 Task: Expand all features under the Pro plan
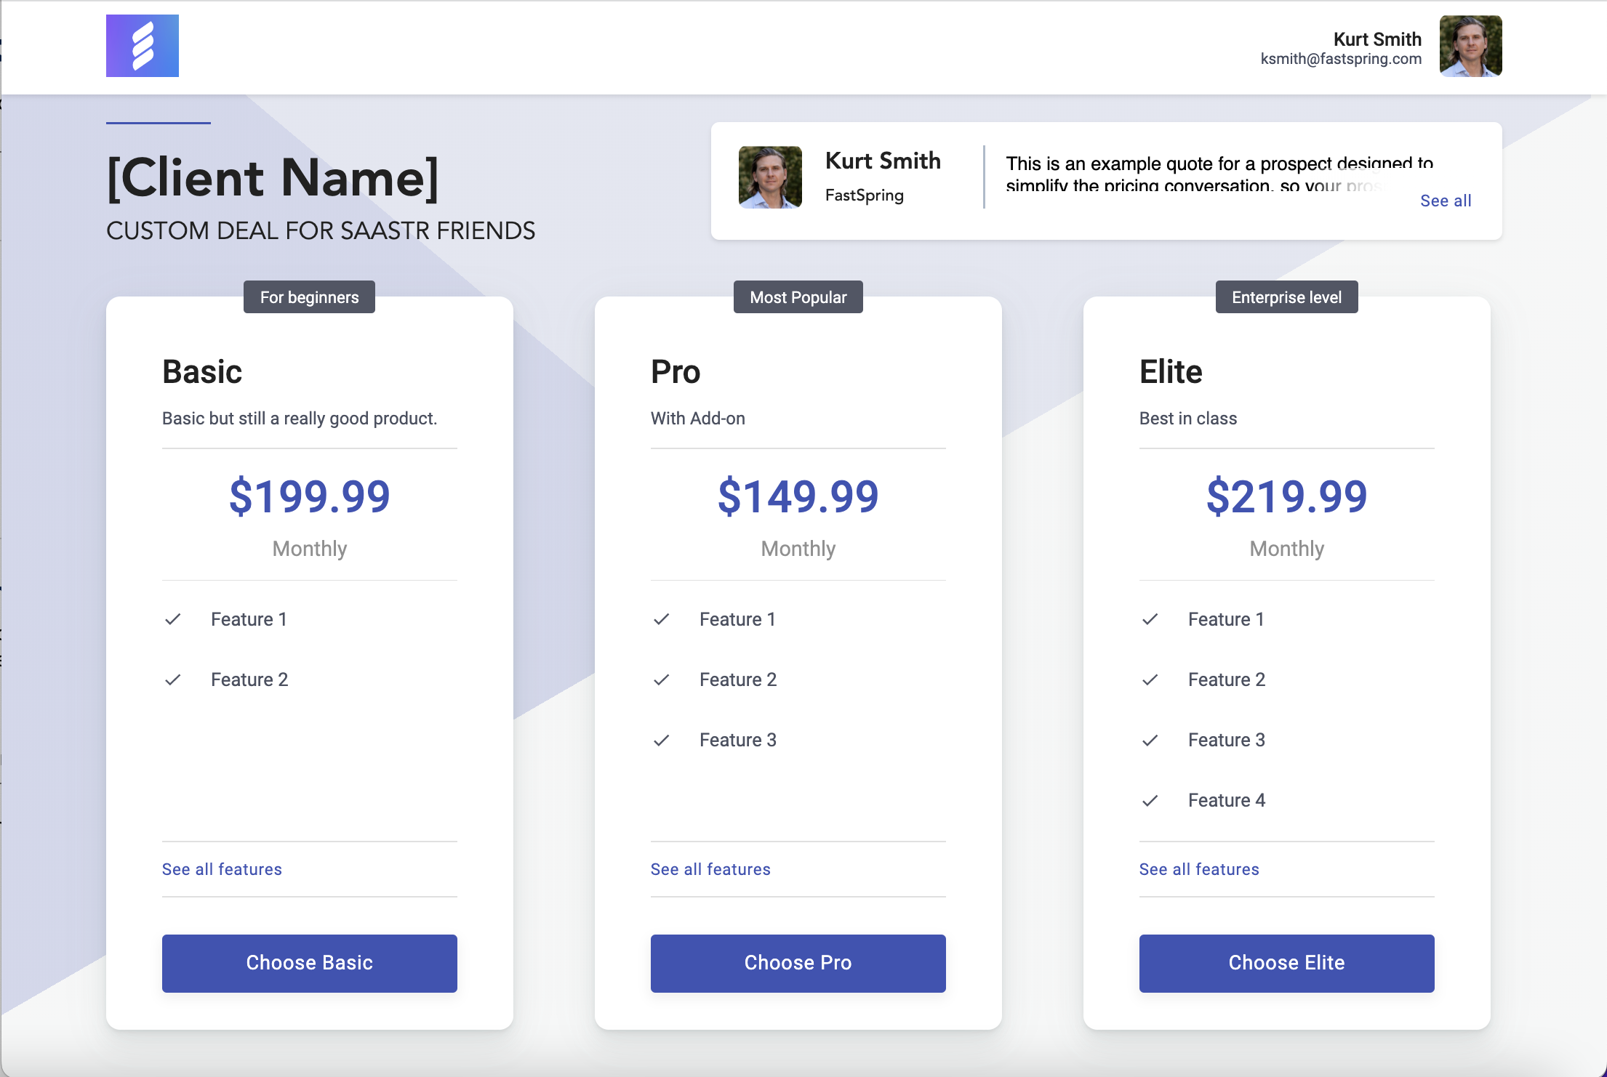[x=710, y=869]
